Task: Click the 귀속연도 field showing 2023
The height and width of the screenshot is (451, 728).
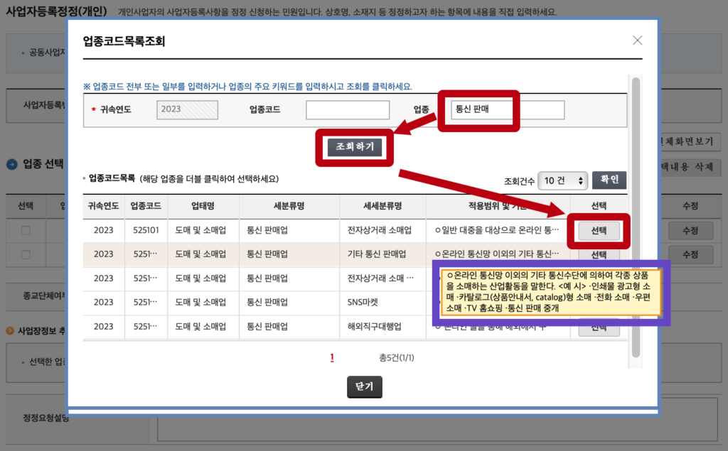Action: coord(187,110)
